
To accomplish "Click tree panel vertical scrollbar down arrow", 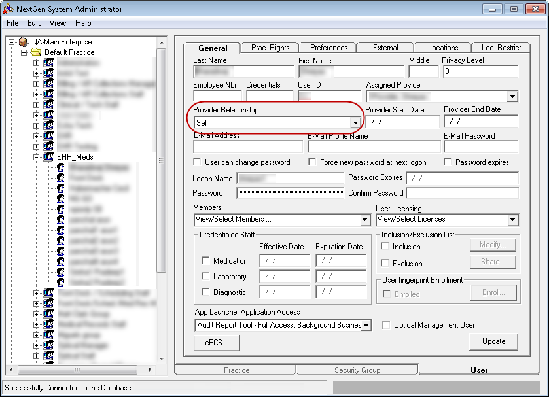I will tap(162, 359).
